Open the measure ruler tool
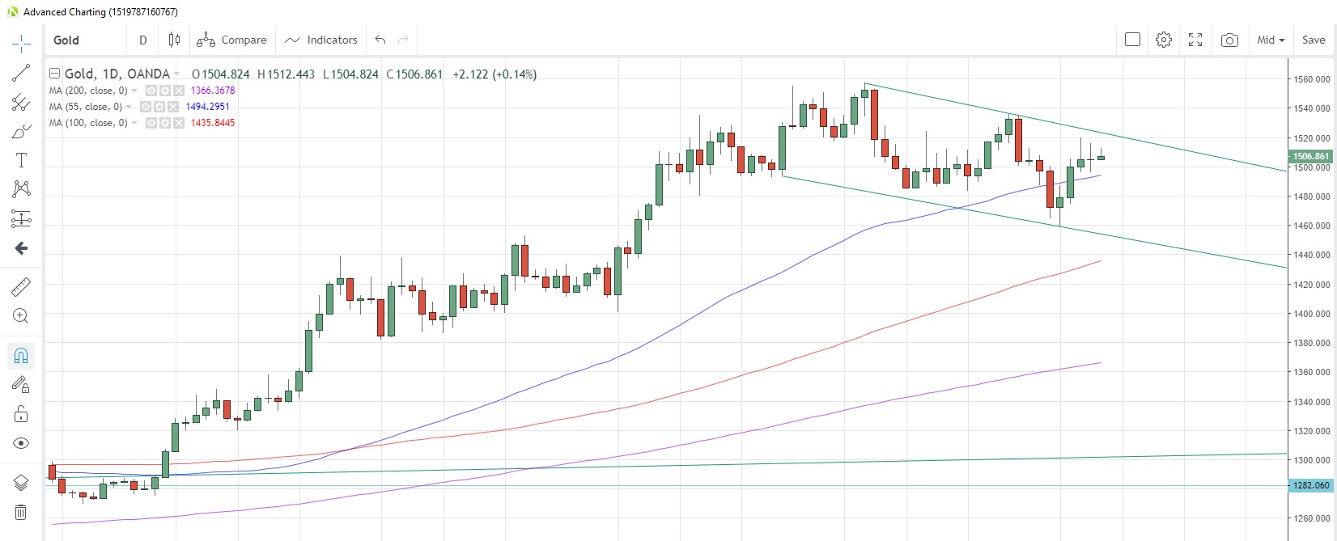This screenshot has height=541, width=1337. point(21,286)
